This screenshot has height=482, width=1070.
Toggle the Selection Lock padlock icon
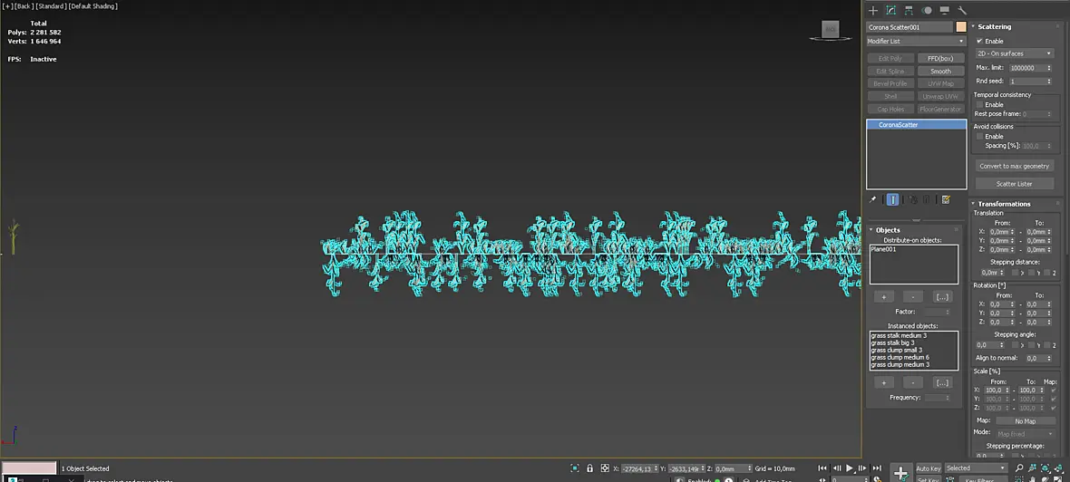click(589, 468)
